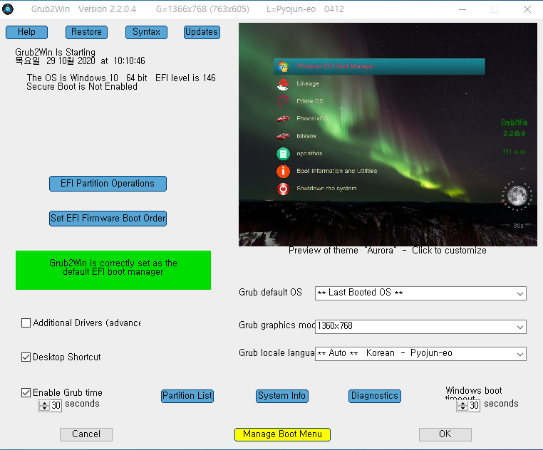Image resolution: width=543 pixels, height=450 pixels.
Task: Show System Info
Action: point(282,396)
